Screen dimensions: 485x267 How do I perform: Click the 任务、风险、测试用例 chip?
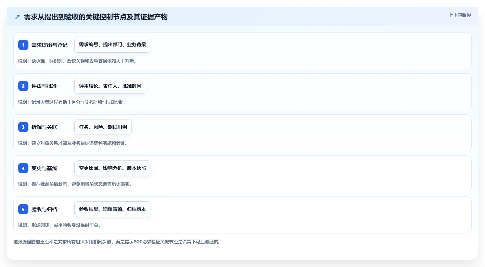[x=103, y=127]
